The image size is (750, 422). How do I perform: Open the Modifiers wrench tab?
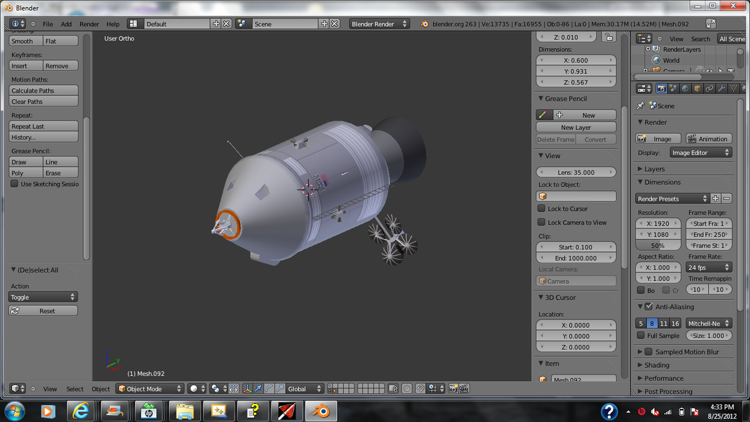721,89
